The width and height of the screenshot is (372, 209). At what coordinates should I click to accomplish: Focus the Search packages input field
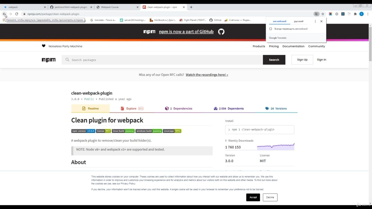pyautogui.click(x=162, y=60)
